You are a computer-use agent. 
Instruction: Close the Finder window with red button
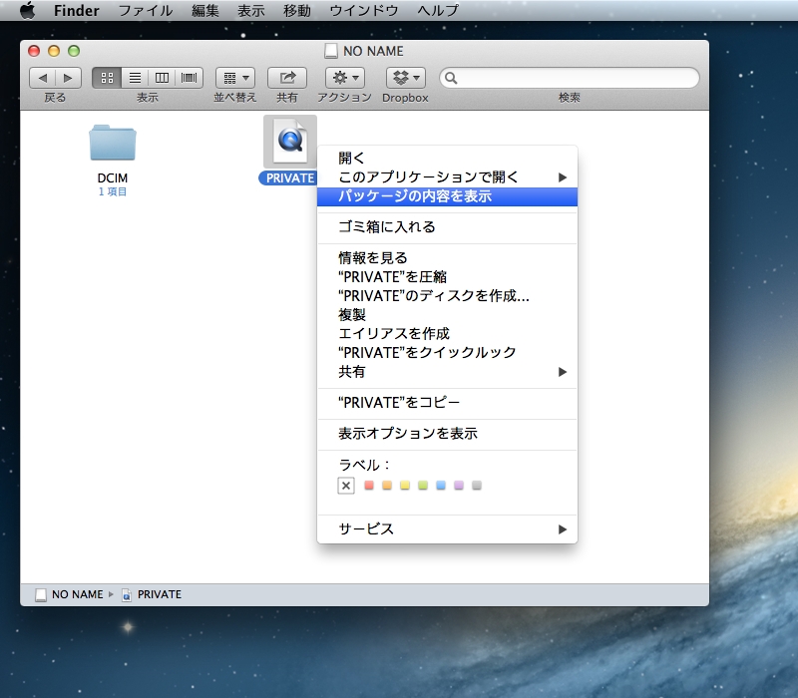click(x=34, y=51)
